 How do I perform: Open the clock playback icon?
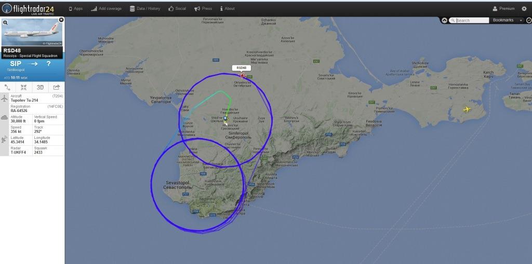pyautogui.click(x=529, y=20)
